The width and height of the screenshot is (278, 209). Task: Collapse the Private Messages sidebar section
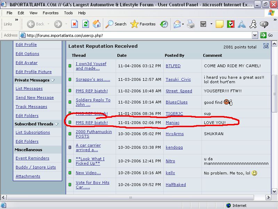(53, 80)
